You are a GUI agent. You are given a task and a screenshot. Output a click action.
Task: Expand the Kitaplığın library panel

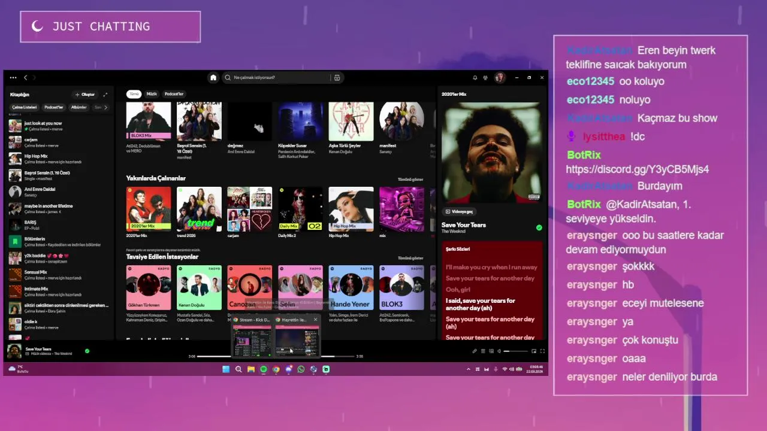[x=105, y=95]
